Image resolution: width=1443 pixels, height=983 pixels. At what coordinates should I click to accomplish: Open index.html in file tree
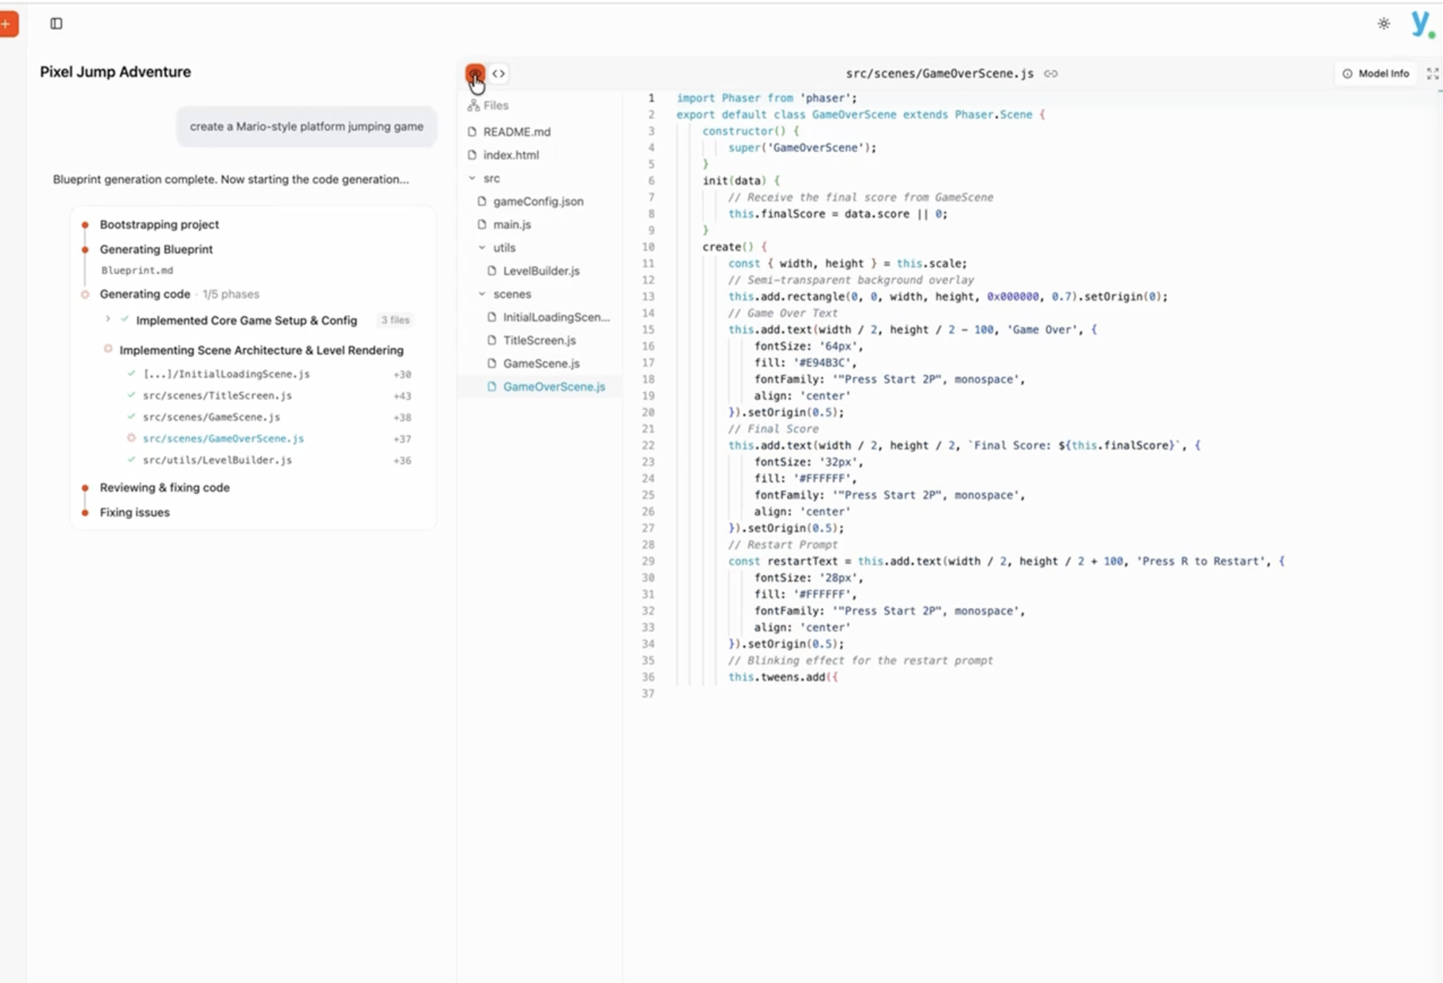pos(510,155)
